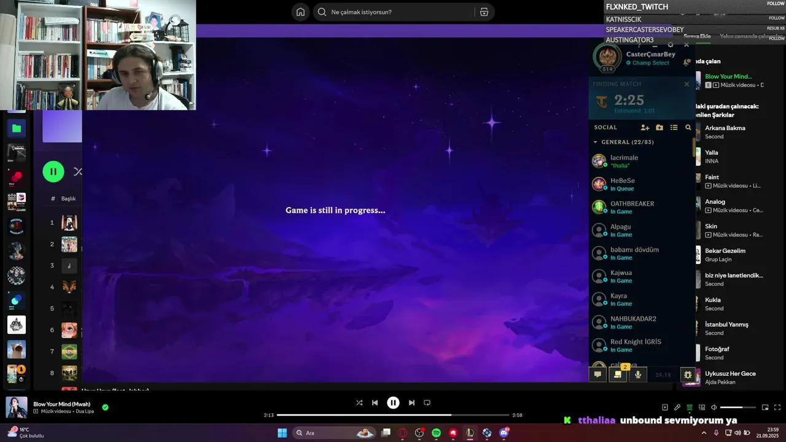The height and width of the screenshot is (442, 786).
Task: Add a friend in the Social panel
Action: (x=645, y=127)
